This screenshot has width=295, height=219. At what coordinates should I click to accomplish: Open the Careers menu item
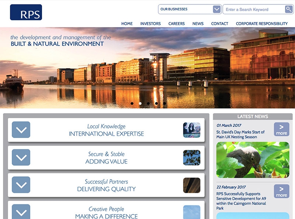[177, 24]
